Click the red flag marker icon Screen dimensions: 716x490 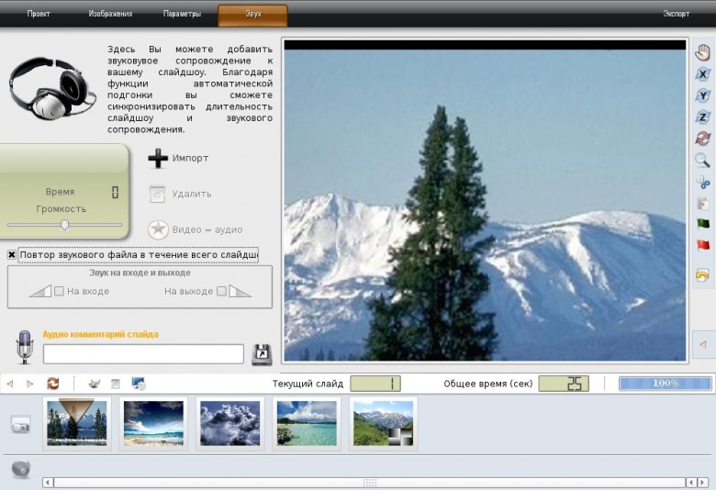point(703,246)
